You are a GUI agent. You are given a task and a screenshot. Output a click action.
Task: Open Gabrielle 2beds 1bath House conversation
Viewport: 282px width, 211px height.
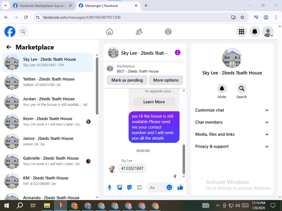click(47, 161)
